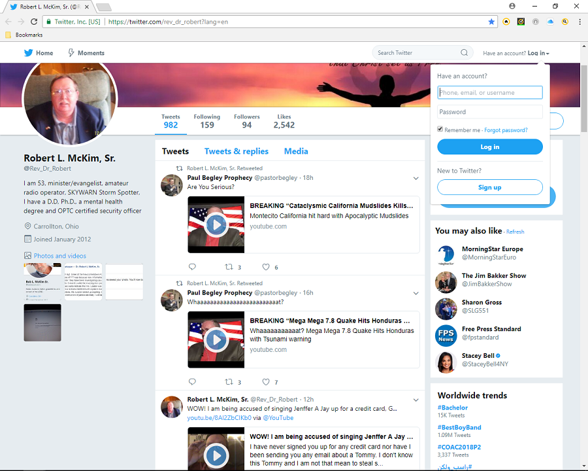
Task: Expand options chevron on 18h Paul Begley tweet
Action: tap(416, 179)
